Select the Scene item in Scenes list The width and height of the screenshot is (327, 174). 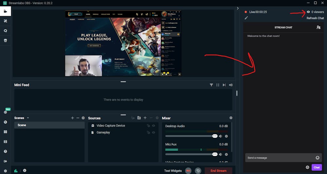click(49, 125)
